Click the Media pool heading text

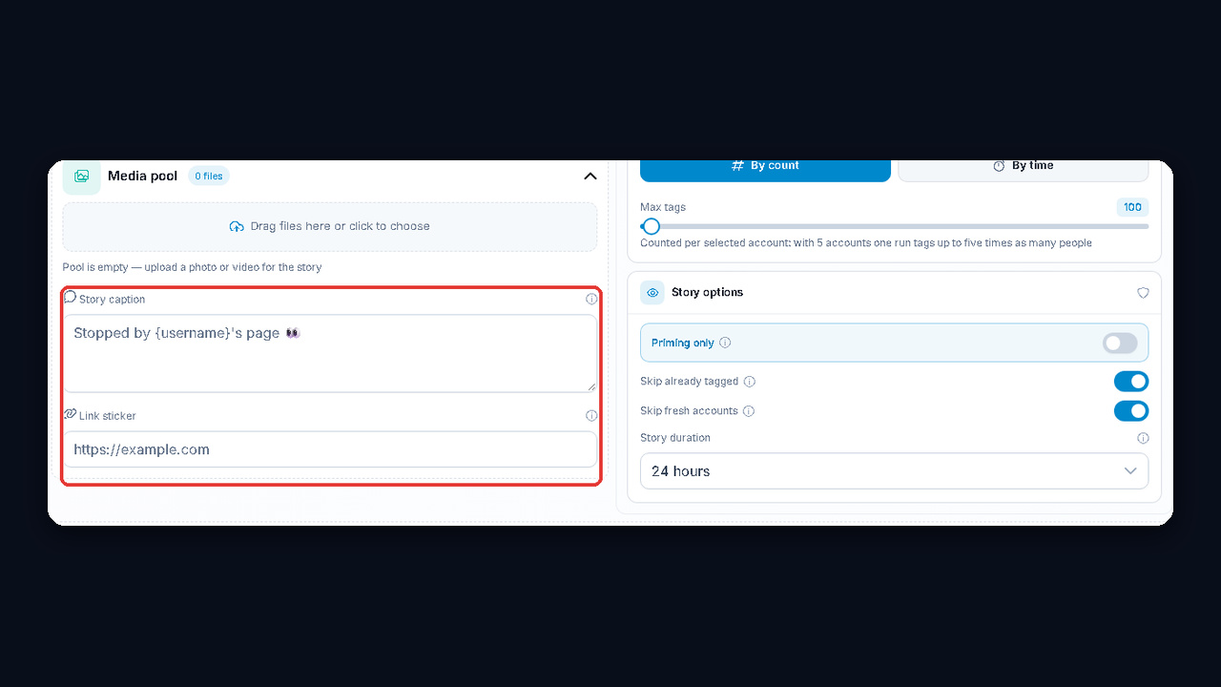tap(142, 177)
